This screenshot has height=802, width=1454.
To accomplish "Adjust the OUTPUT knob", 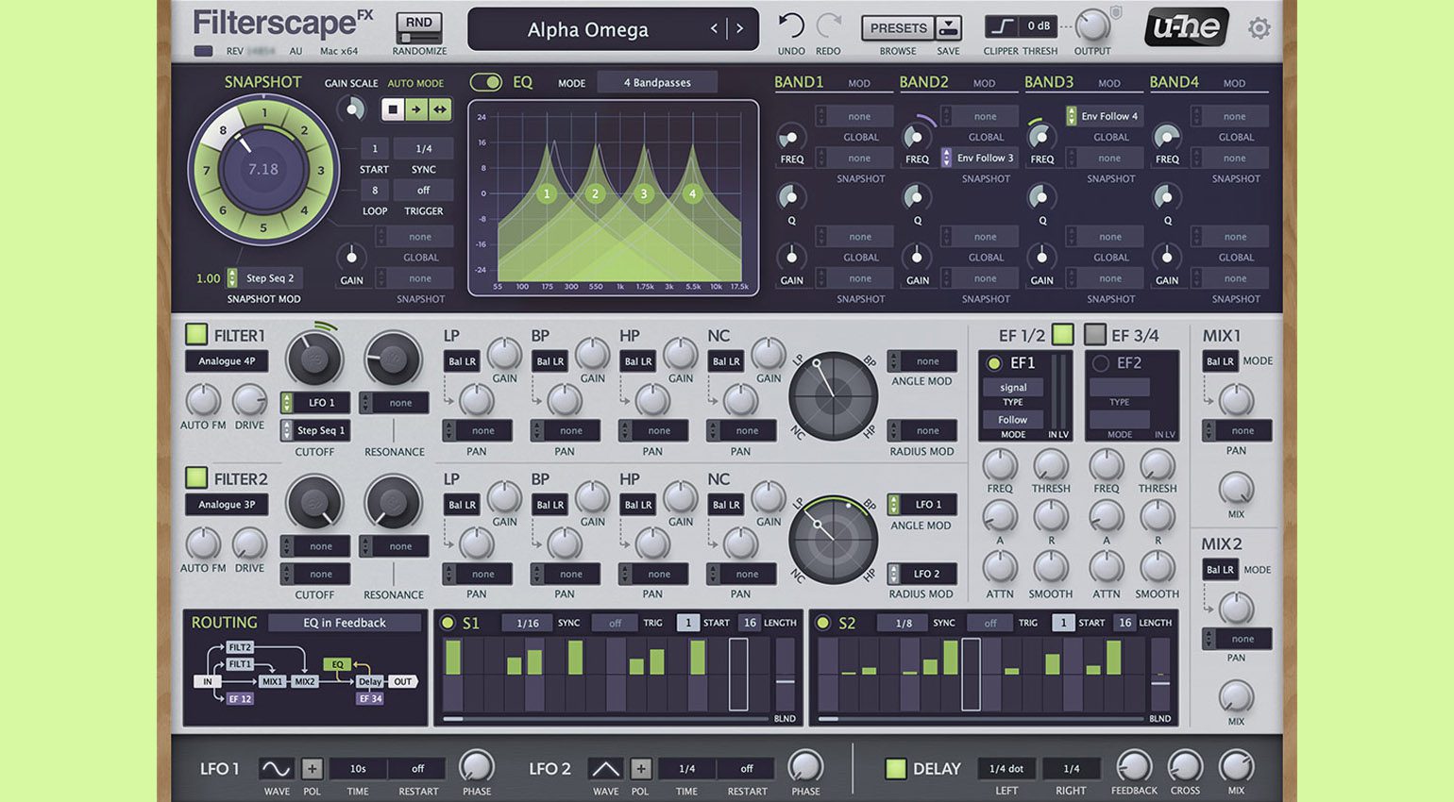I will point(1092,26).
